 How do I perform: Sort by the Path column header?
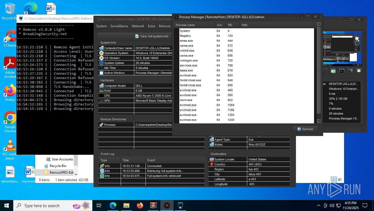pos(277,25)
